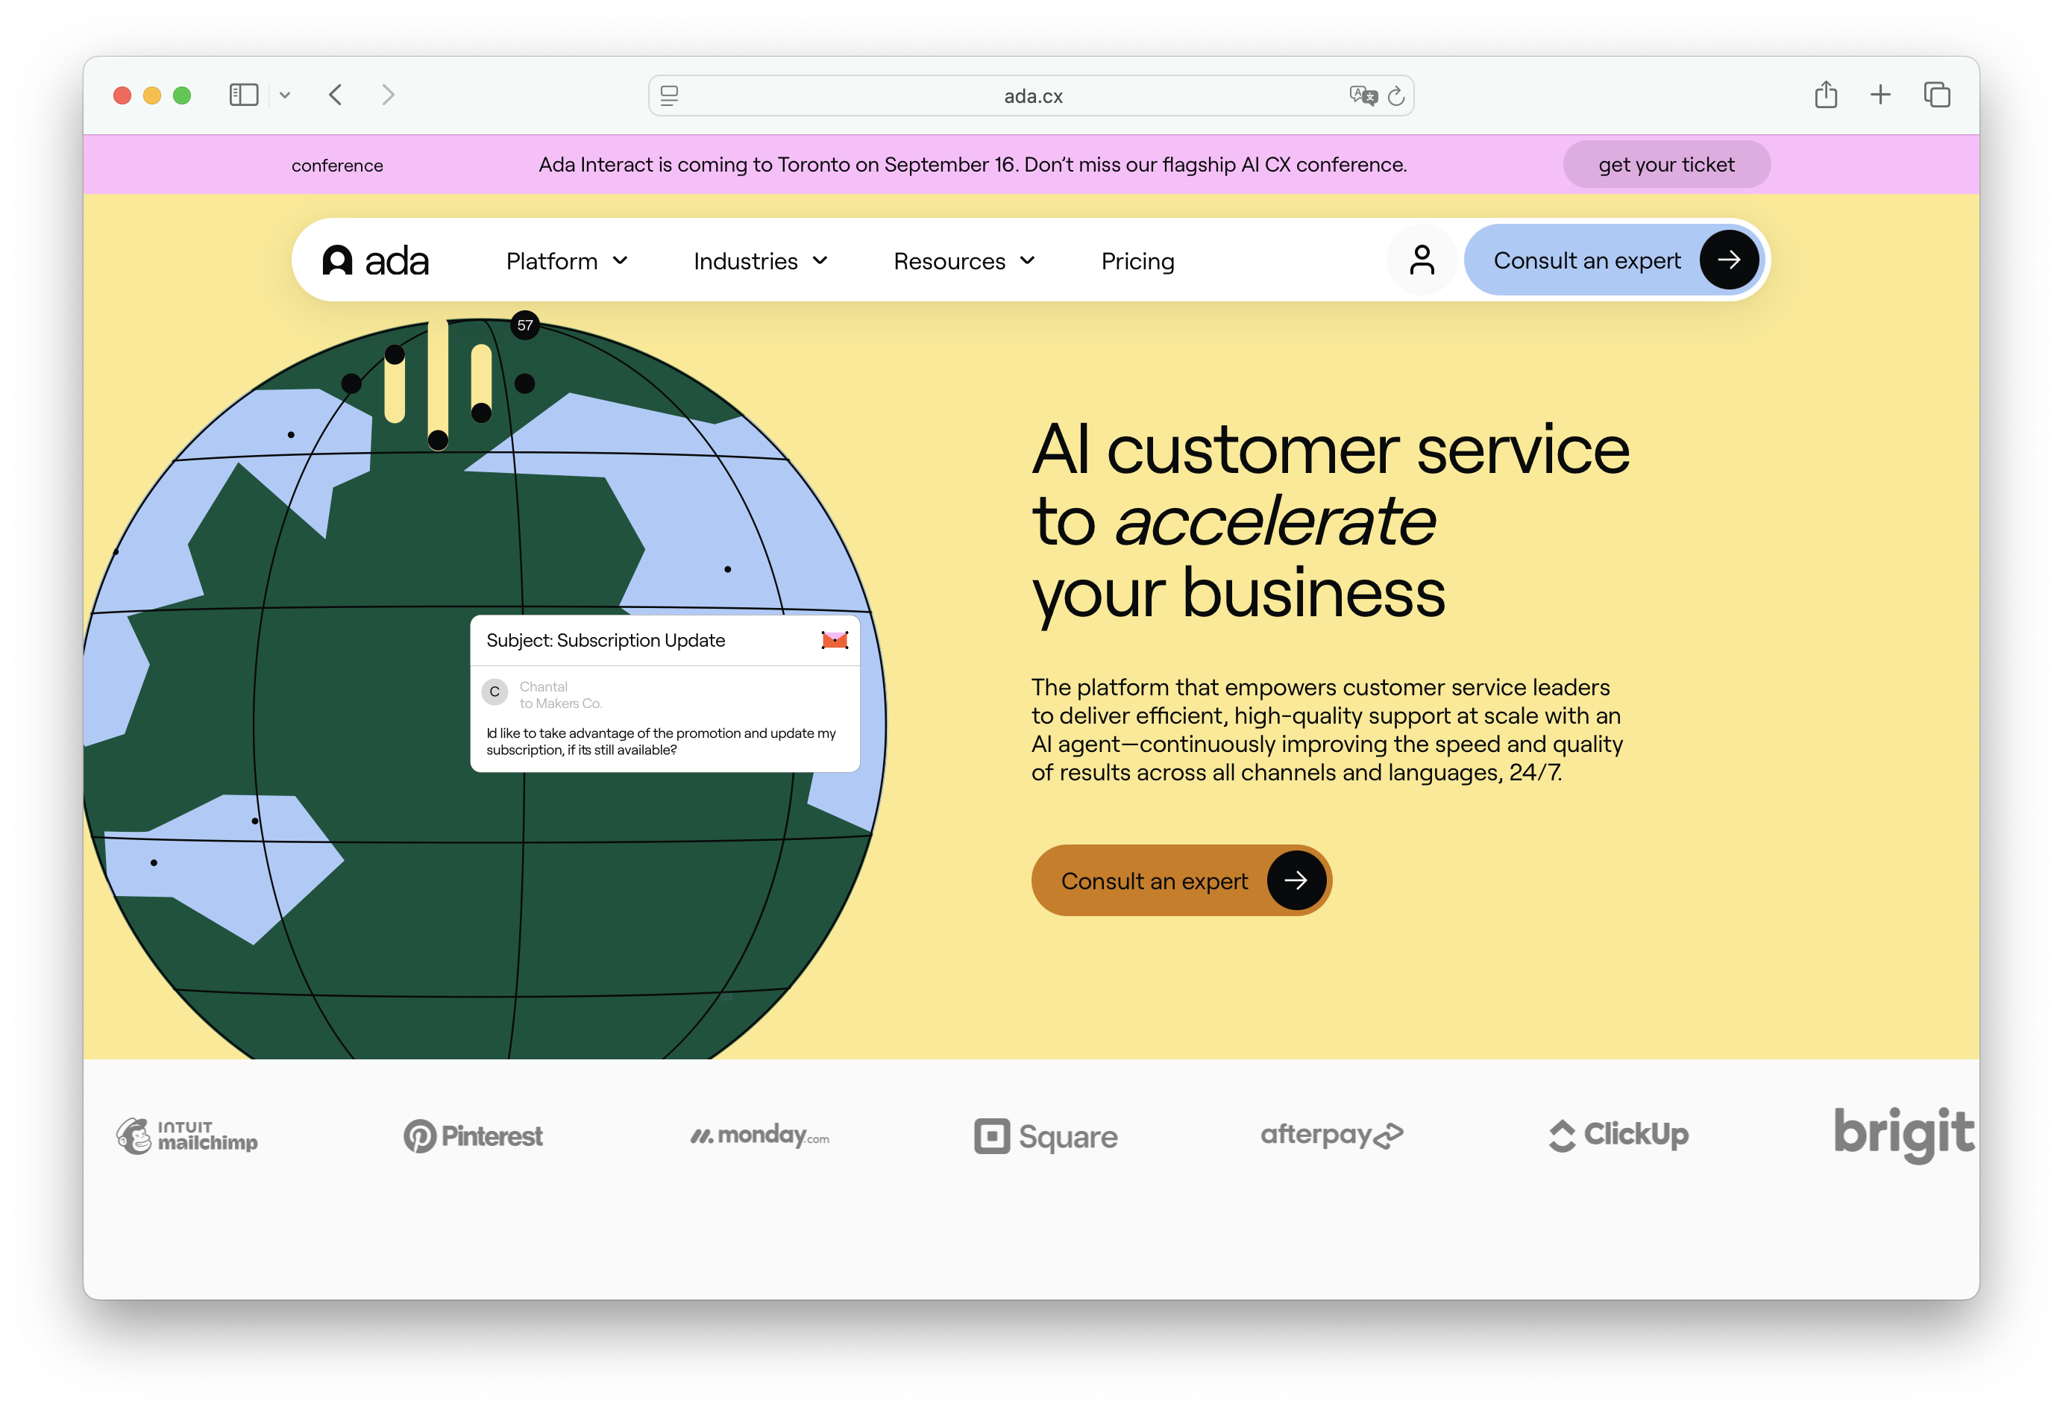This screenshot has width=2063, height=1410.
Task: Show the tab overview
Action: [x=1936, y=95]
